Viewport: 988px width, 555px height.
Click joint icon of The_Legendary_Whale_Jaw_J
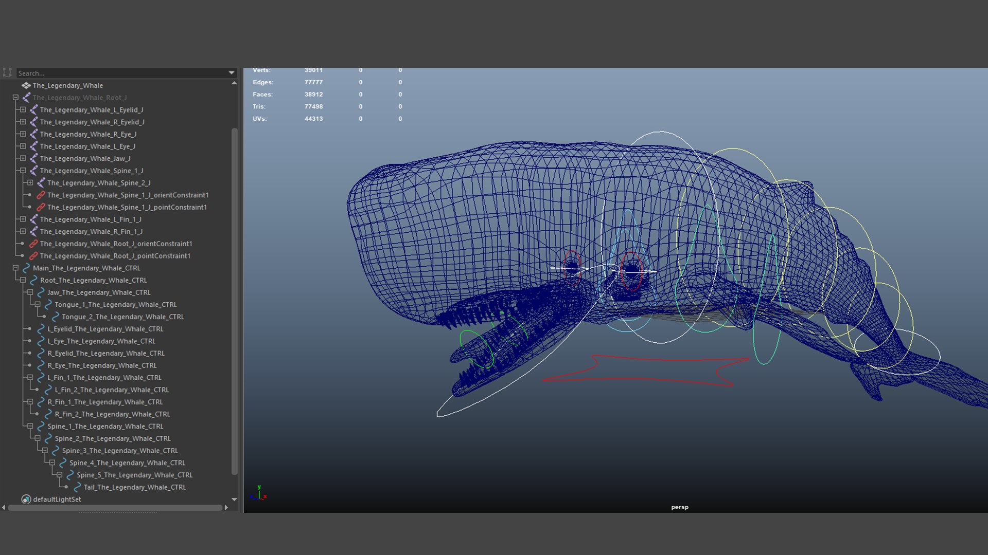pyautogui.click(x=33, y=158)
